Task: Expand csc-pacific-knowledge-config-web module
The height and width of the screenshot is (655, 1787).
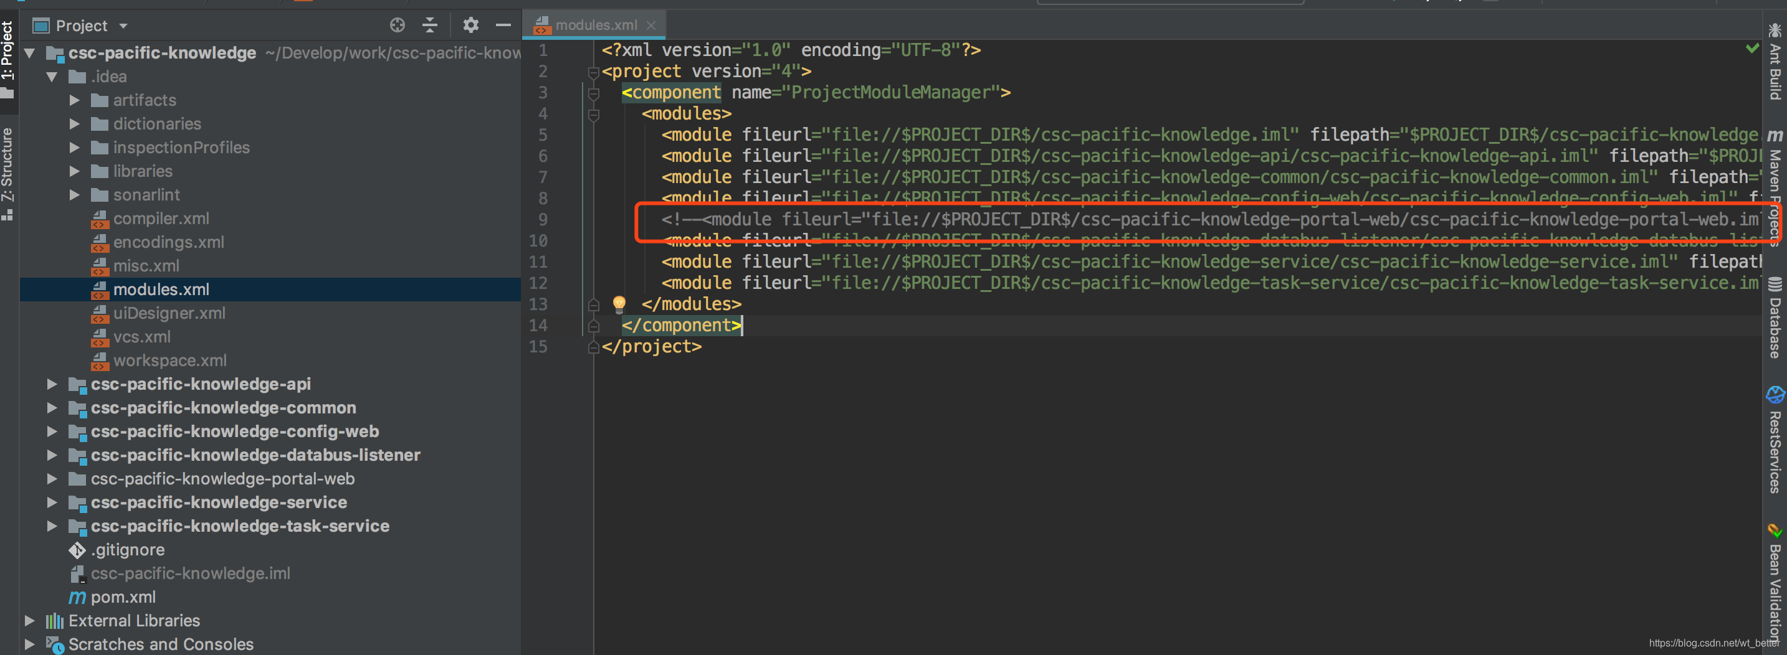Action: [x=52, y=431]
